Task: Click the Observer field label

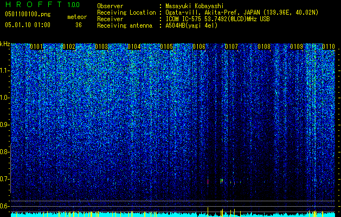Action: (110, 6)
